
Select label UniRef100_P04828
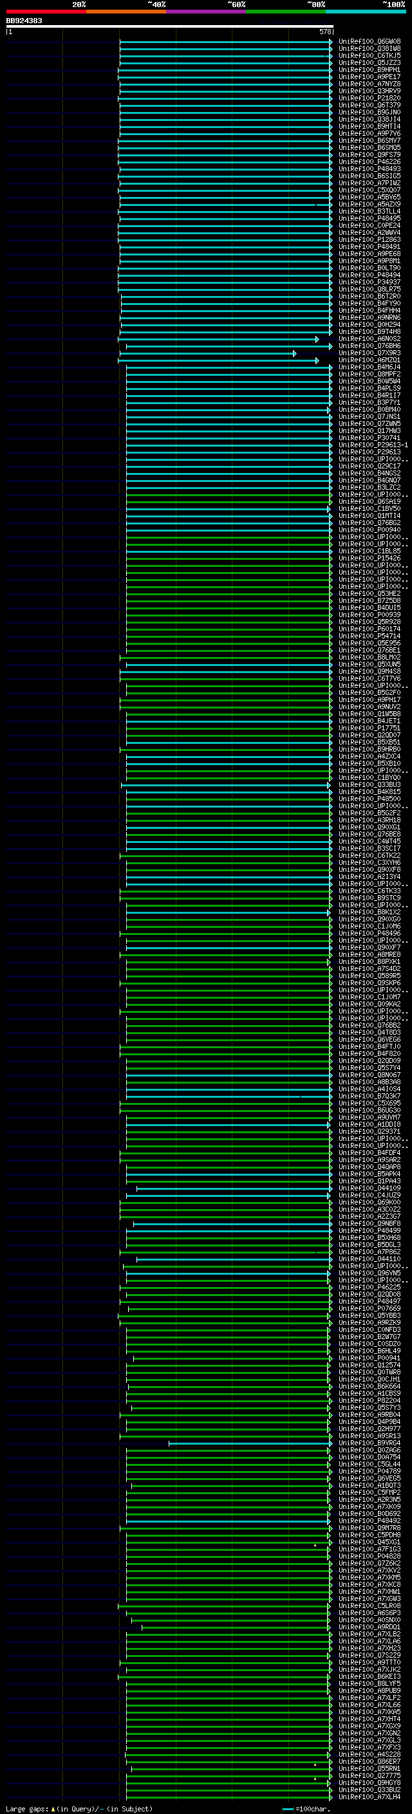370,1556
